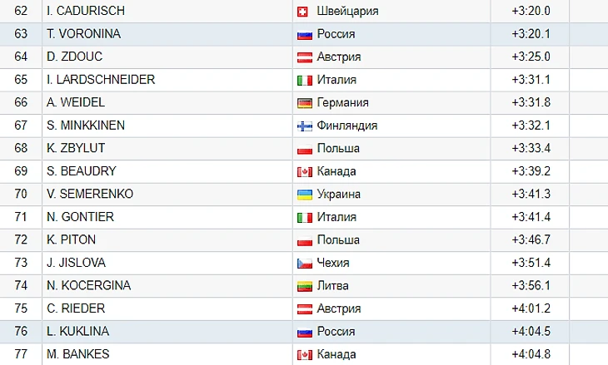This screenshot has width=608, height=365.
Task: Select the N. GONTIER name cell
Action: [x=80, y=217]
